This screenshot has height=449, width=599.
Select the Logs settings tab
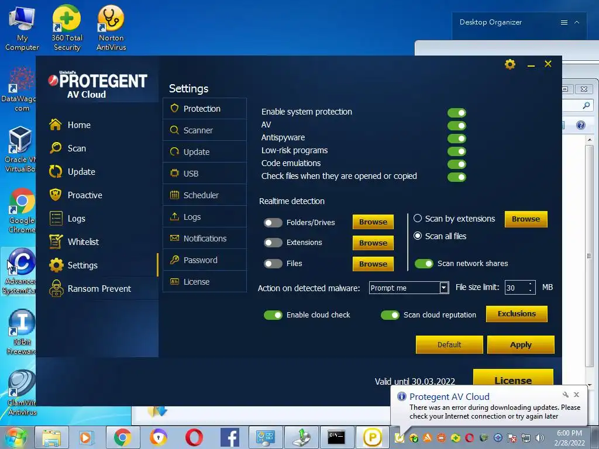coord(204,217)
